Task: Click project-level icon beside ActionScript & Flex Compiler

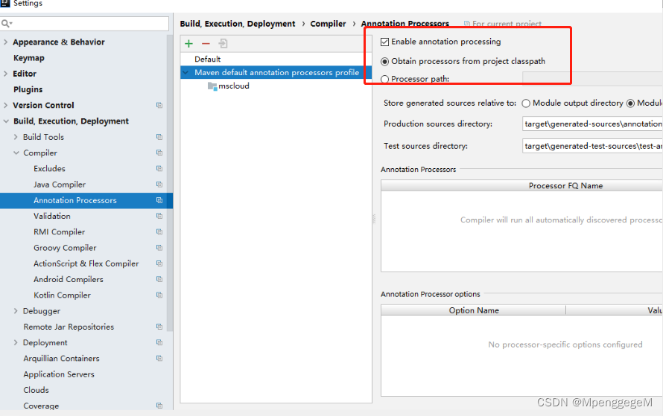Action: tap(159, 263)
